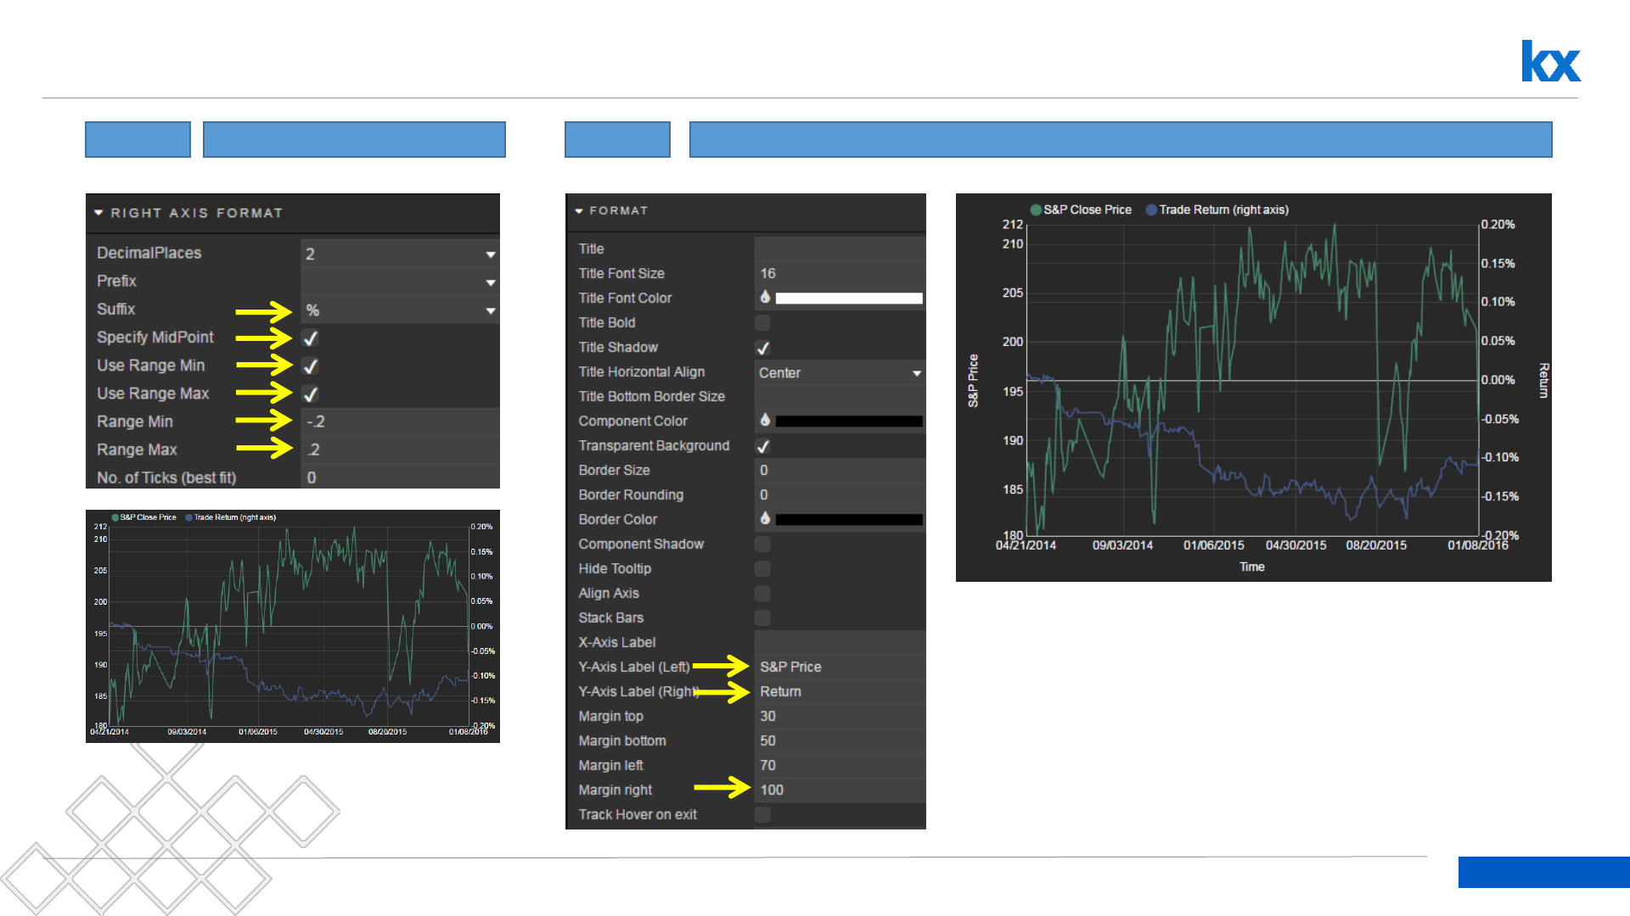This screenshot has width=1630, height=916.
Task: Click the Margin right value field
Action: coord(839,790)
